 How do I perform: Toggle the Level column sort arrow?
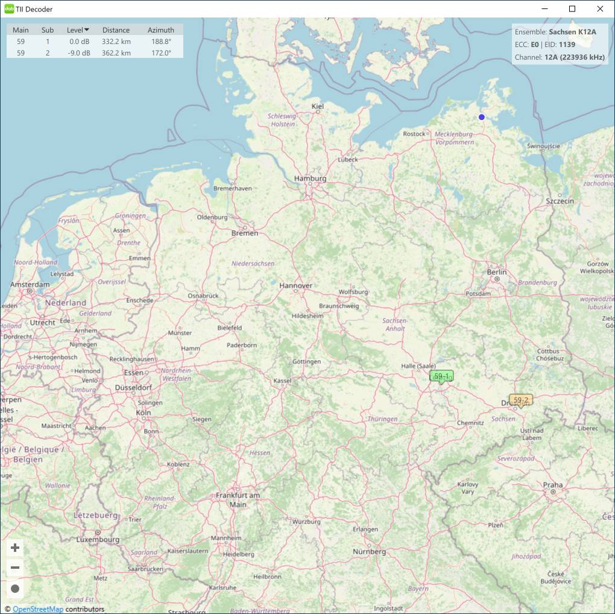pyautogui.click(x=87, y=30)
